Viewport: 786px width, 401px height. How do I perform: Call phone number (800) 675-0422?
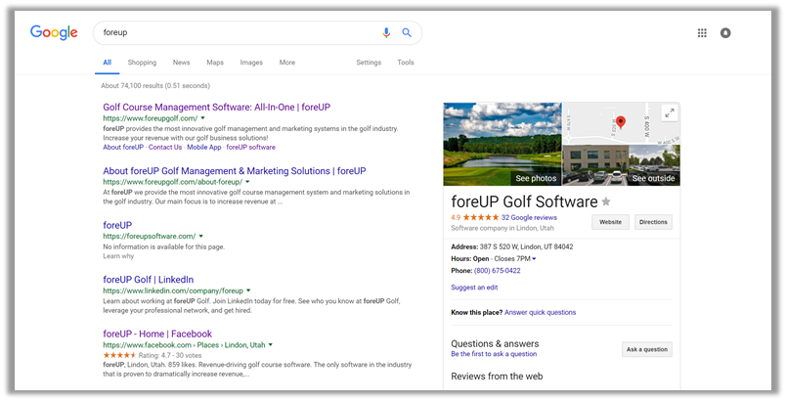click(x=498, y=271)
